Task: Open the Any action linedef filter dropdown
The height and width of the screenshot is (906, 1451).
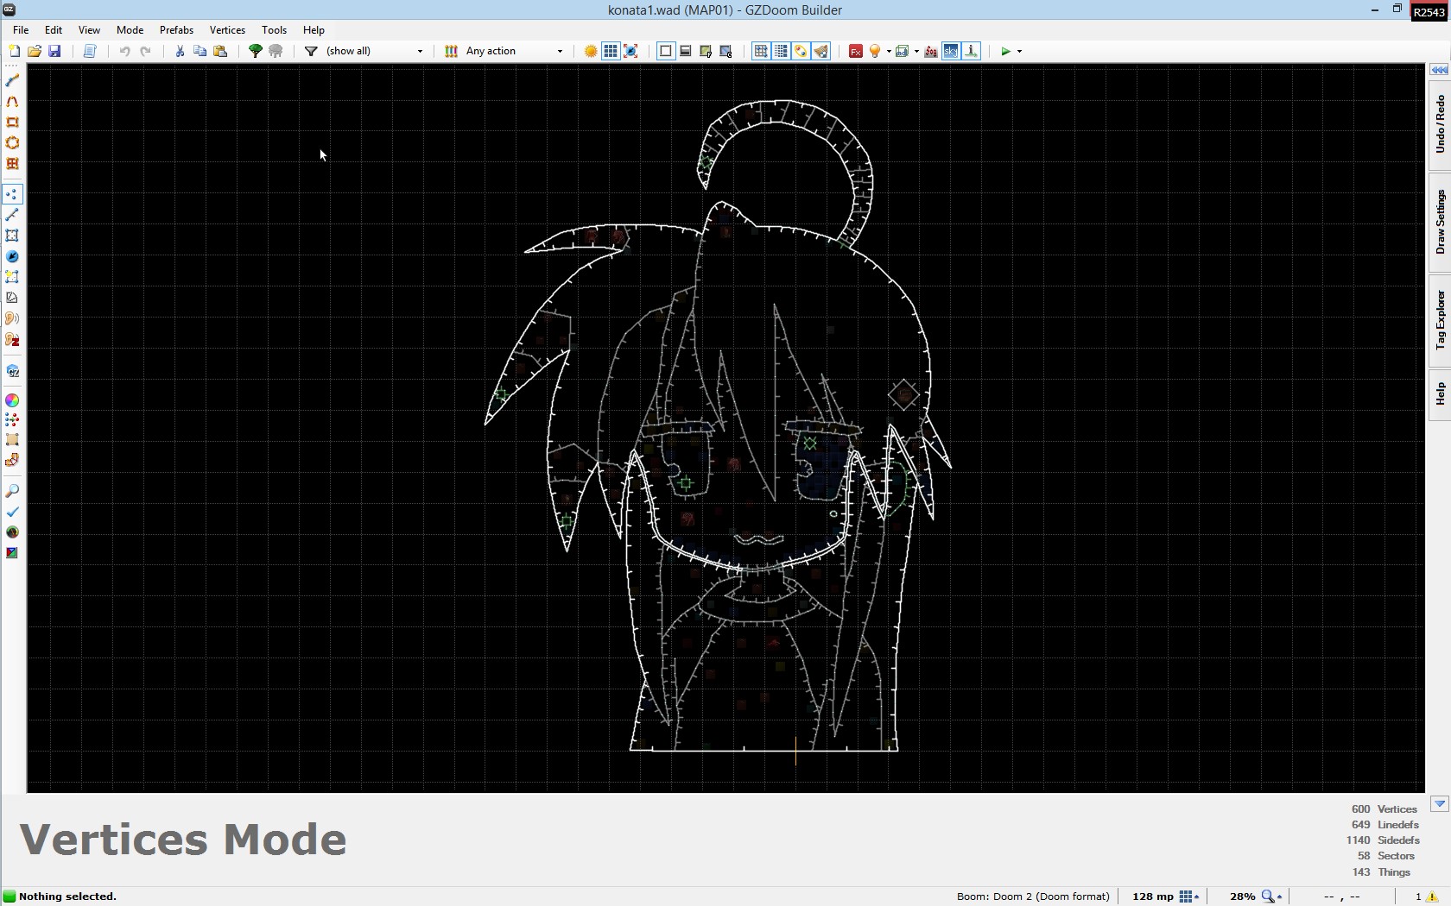Action: [515, 51]
